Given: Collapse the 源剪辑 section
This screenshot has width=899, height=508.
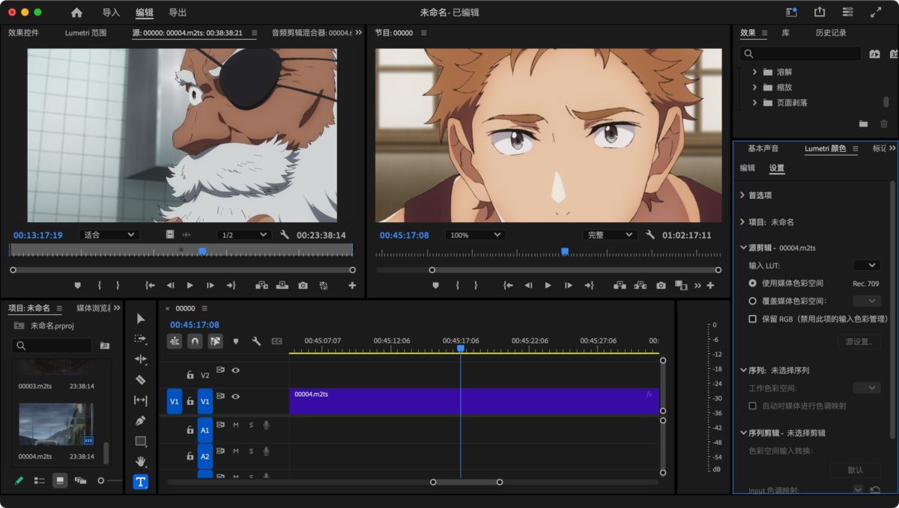Looking at the screenshot, I should point(742,248).
